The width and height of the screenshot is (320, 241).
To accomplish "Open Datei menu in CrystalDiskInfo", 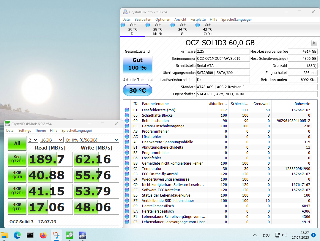I will (x=126, y=20).
